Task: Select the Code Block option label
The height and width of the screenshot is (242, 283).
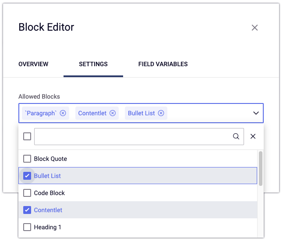Action: pyautogui.click(x=50, y=193)
